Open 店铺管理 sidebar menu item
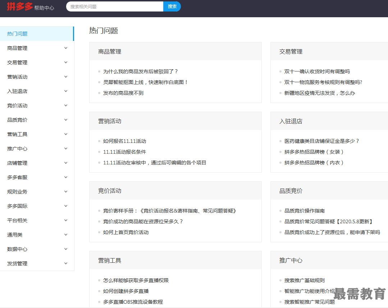The image size is (388, 308). 37,163
